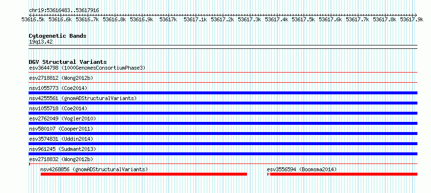
Task: Click the 53617.3k ruler tick label
Action: pyautogui.click(x=249, y=19)
